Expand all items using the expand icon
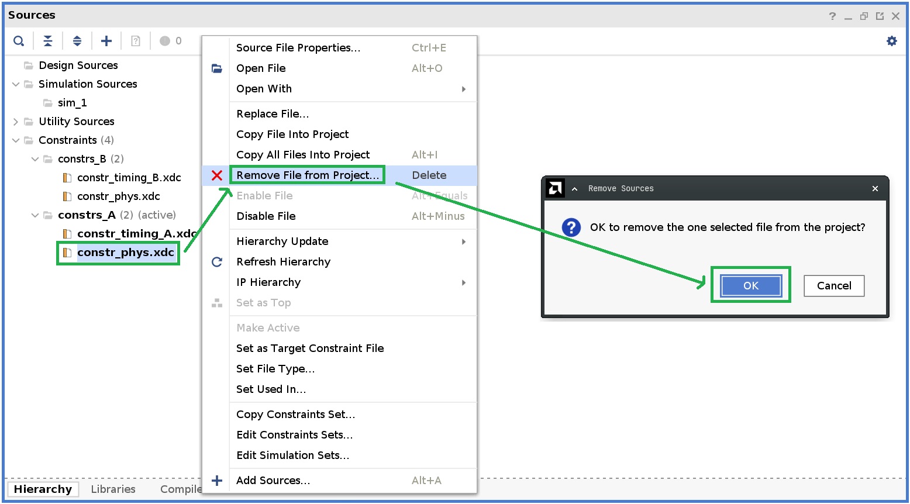The width and height of the screenshot is (910, 504). (77, 40)
